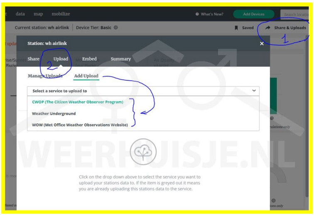This screenshot has width=314, height=215.
Task: Go to the mobilize menu
Action: (61, 14)
